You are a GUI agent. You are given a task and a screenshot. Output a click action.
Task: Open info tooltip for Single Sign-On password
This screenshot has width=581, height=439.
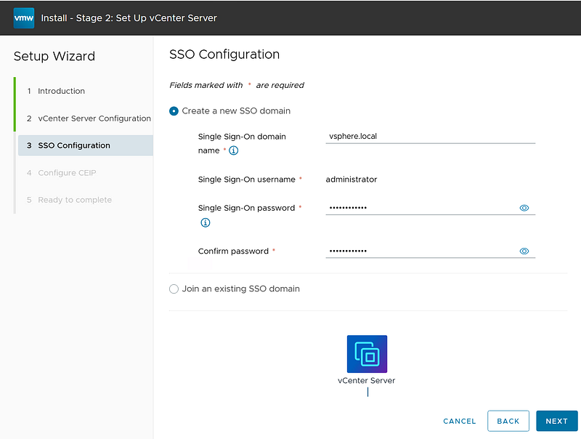coord(205,222)
